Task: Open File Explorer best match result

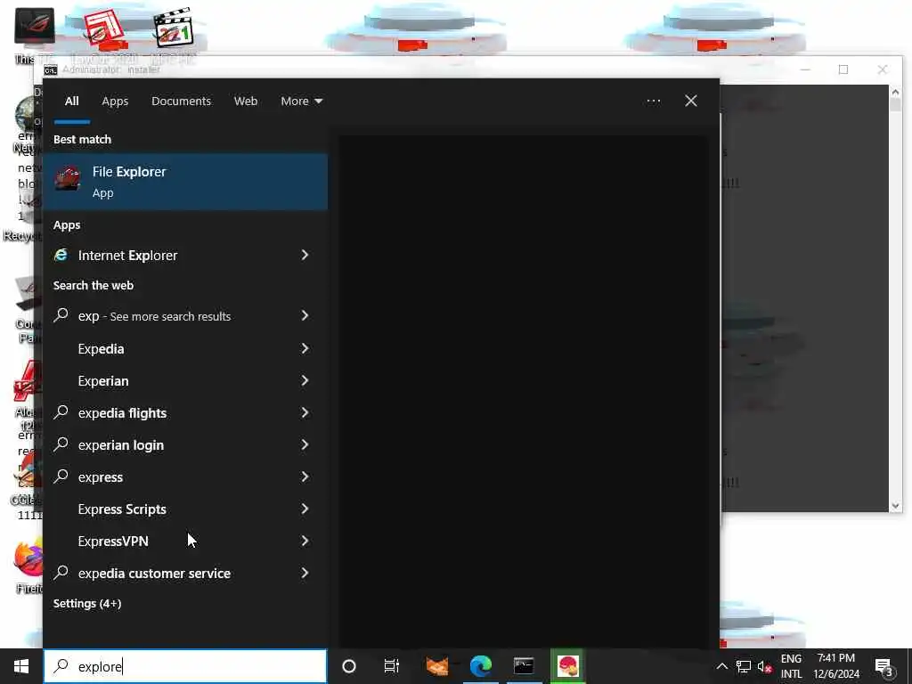Action: coord(185,182)
